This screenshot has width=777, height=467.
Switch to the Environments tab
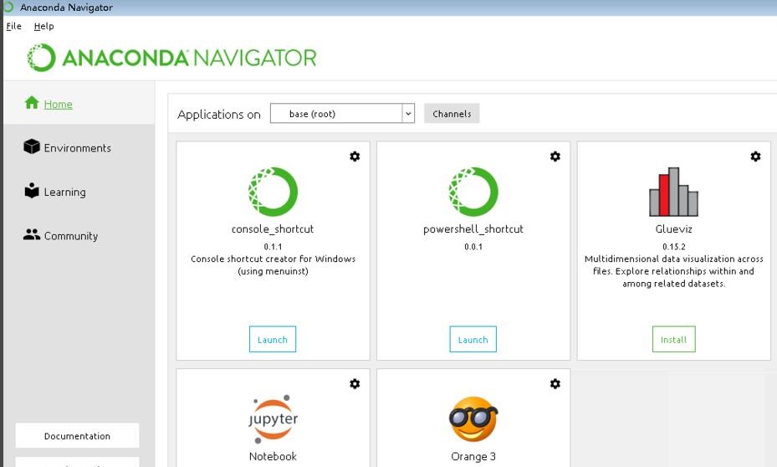[x=77, y=148]
